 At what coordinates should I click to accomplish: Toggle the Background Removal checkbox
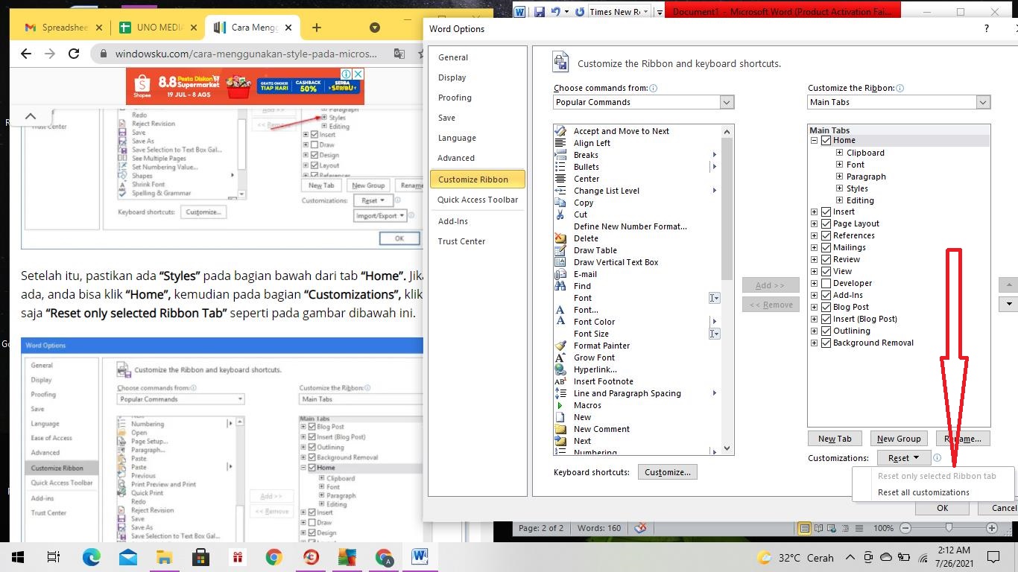pos(826,343)
